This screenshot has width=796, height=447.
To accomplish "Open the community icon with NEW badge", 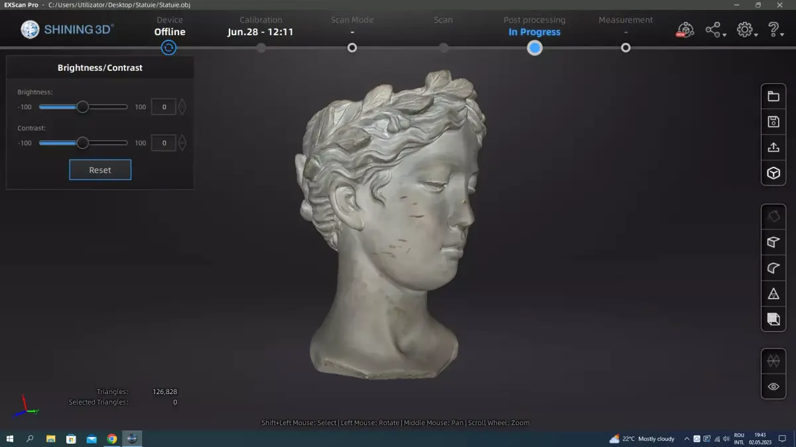I will tap(685, 30).
